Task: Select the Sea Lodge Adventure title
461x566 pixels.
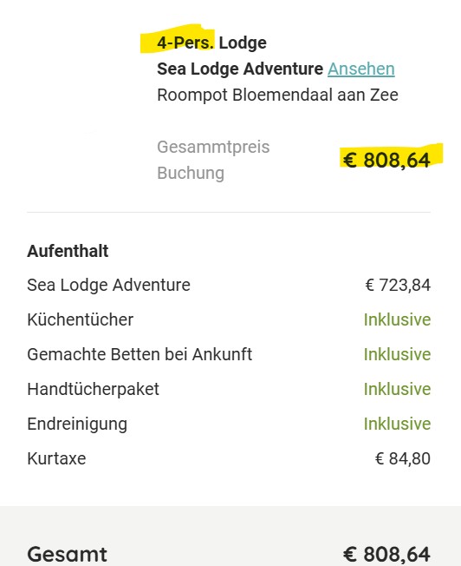Action: (240, 69)
